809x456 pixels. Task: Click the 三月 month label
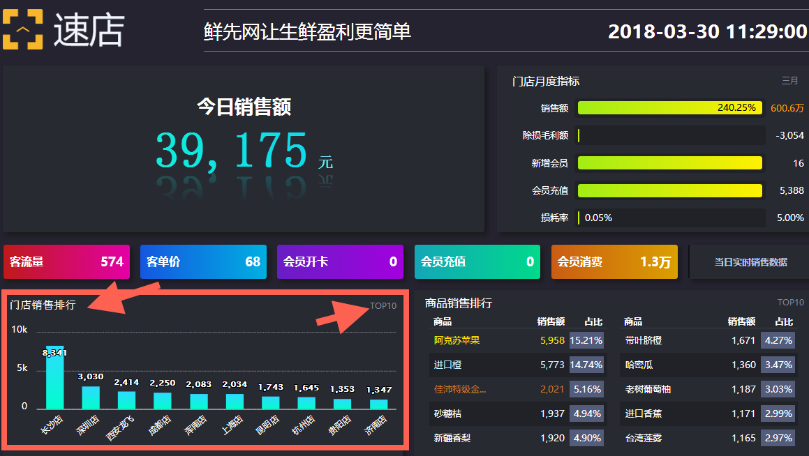coord(789,81)
